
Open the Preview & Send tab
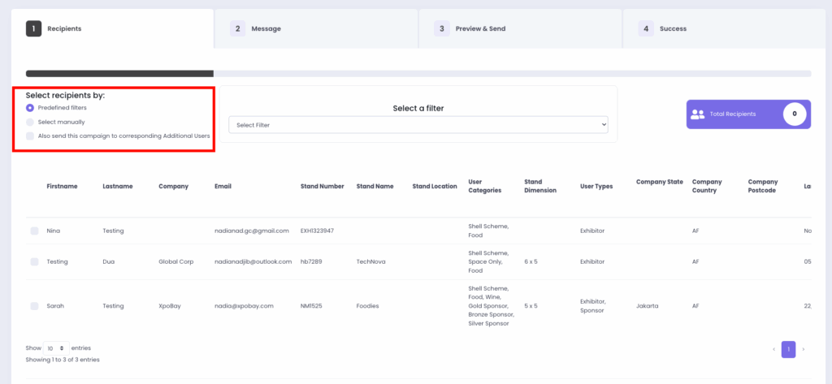point(480,28)
